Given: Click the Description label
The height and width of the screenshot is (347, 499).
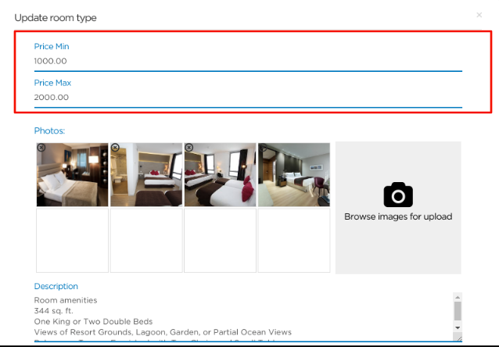Looking at the screenshot, I should pyautogui.click(x=56, y=286).
